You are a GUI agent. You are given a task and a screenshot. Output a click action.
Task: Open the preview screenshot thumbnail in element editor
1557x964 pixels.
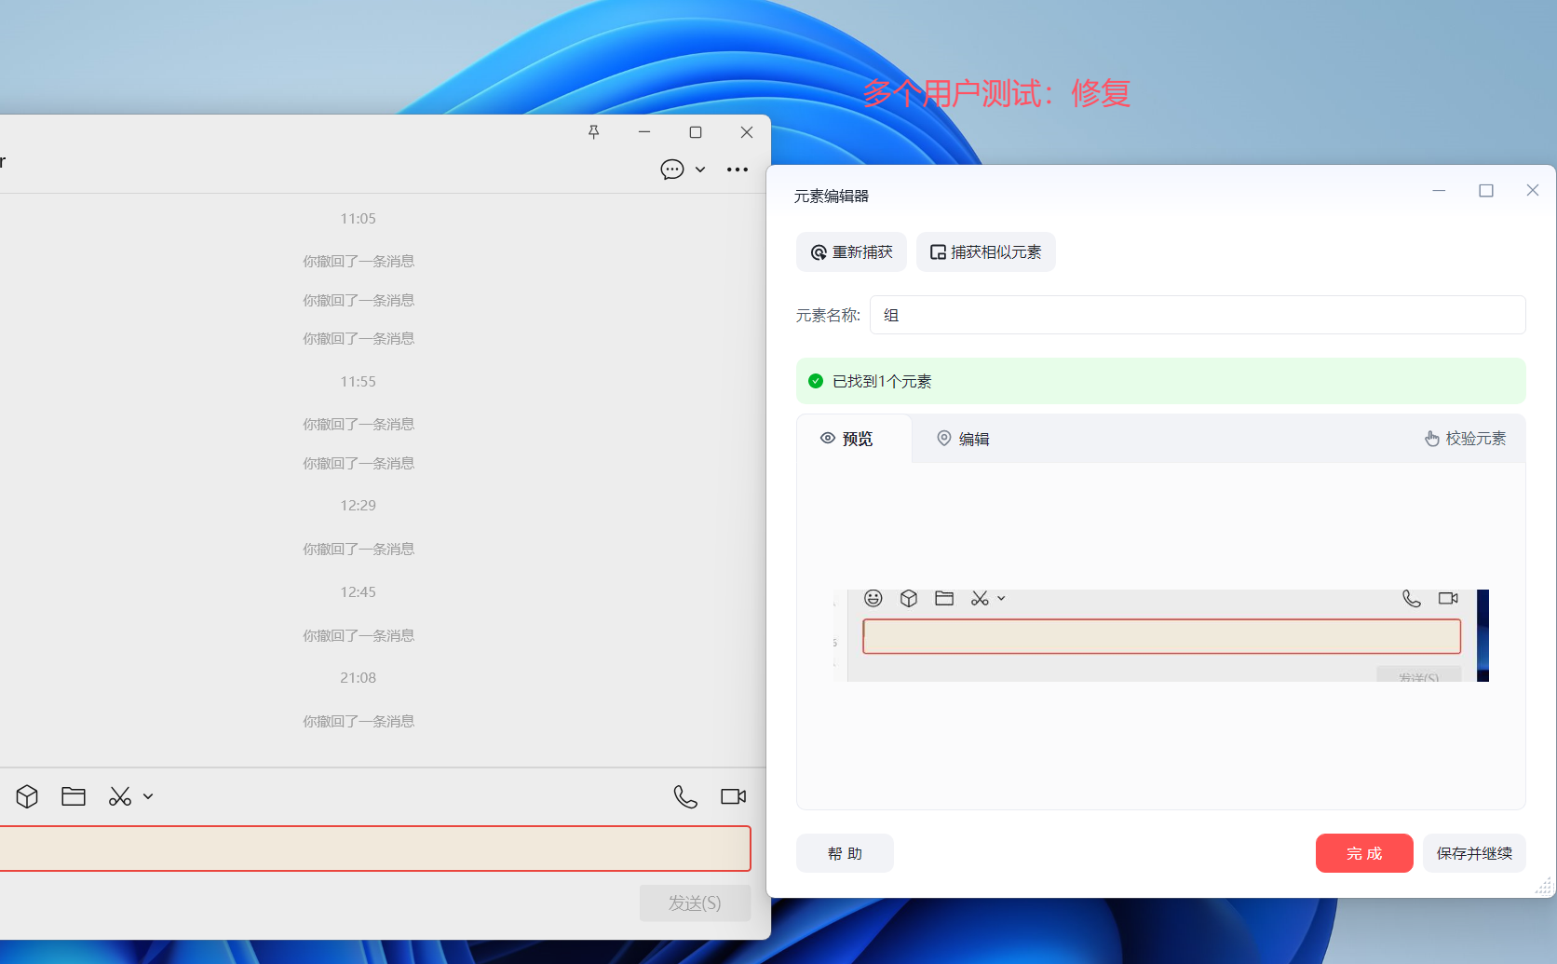tap(1161, 635)
